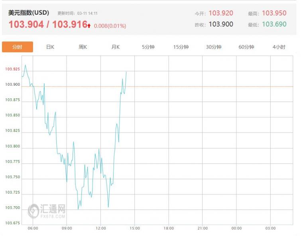The height and width of the screenshot is (239, 301).
Task: Switch to the 日K chart tab
Action: [50, 47]
